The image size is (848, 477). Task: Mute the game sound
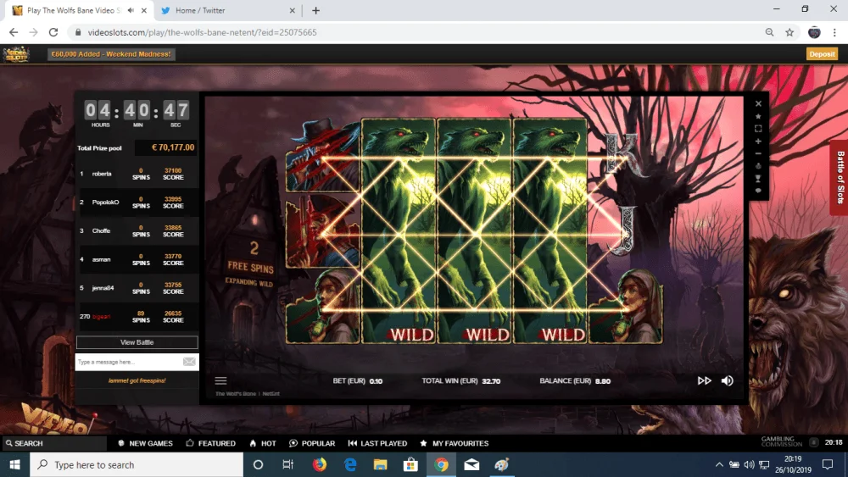728,381
